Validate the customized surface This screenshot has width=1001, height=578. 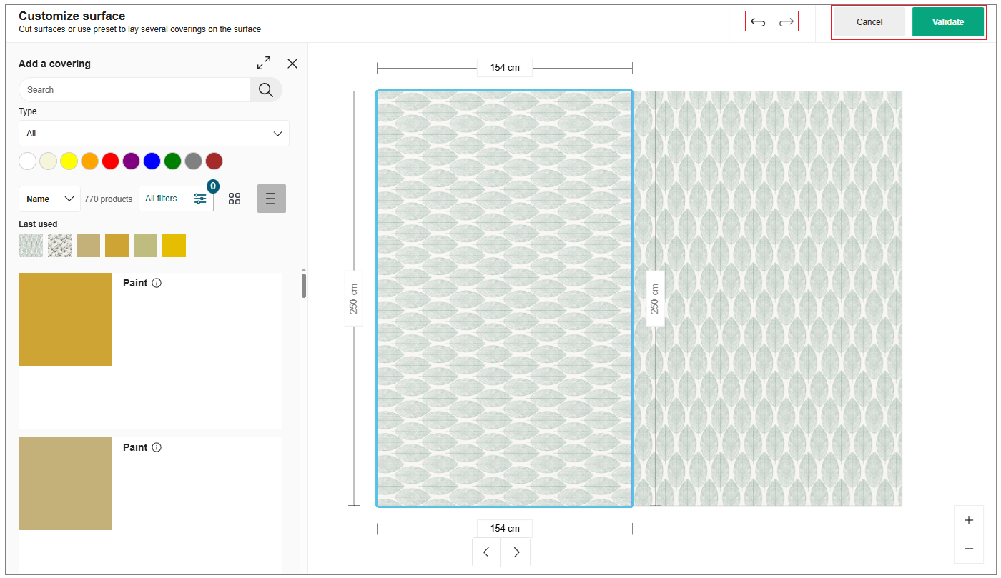click(x=948, y=22)
